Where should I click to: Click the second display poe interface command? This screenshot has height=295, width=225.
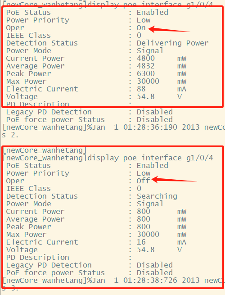(x=150, y=158)
